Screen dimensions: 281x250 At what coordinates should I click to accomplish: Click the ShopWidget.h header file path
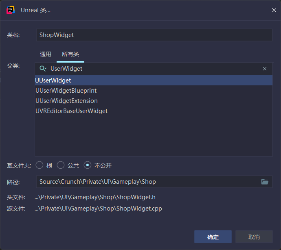95,197
